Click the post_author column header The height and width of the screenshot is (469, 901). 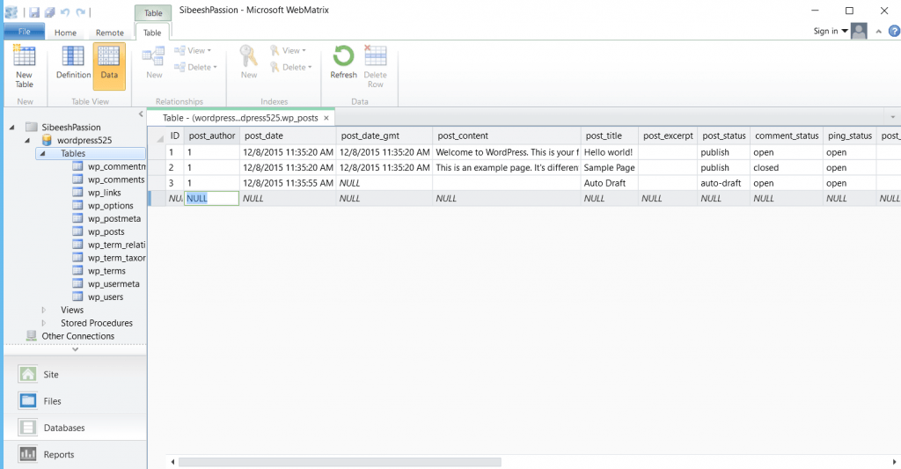click(211, 136)
